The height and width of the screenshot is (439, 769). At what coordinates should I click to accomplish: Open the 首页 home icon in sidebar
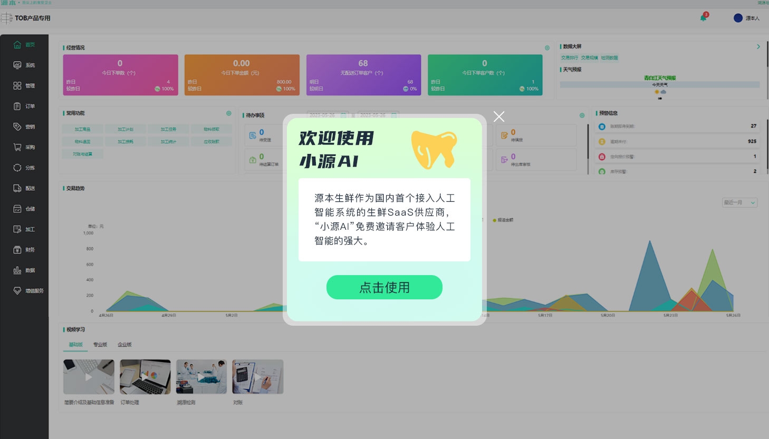point(17,45)
